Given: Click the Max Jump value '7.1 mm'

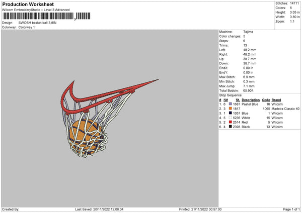Looking at the screenshot, I should [249, 86].
